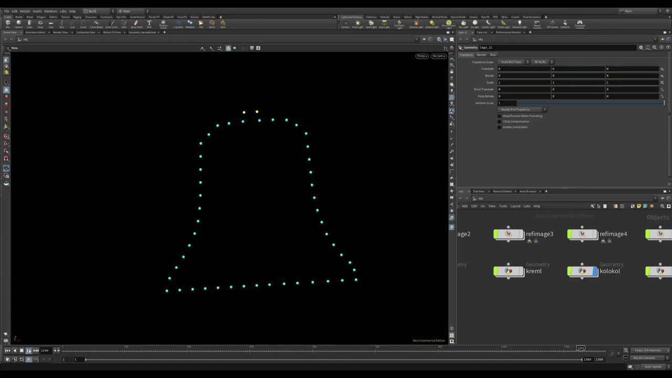Click the Translate X input field
This screenshot has width=672, height=378.
pyautogui.click(x=524, y=69)
